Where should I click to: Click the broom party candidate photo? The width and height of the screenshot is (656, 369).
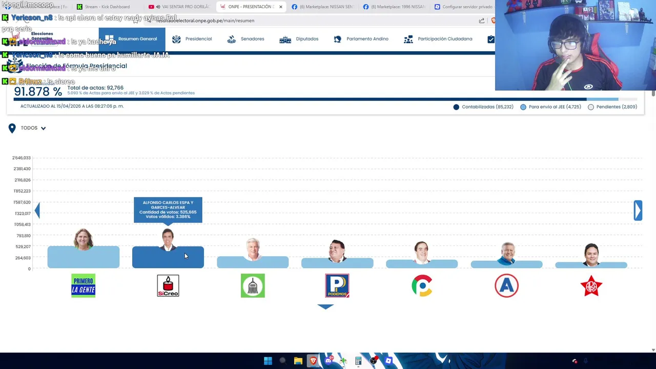tap(253, 250)
